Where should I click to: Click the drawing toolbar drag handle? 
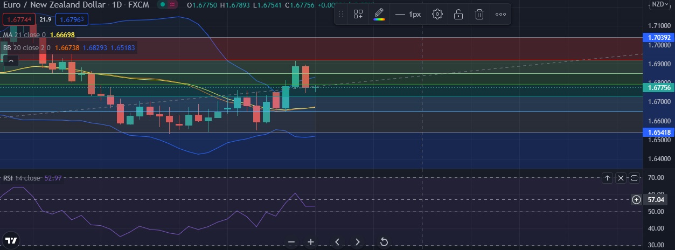point(340,15)
